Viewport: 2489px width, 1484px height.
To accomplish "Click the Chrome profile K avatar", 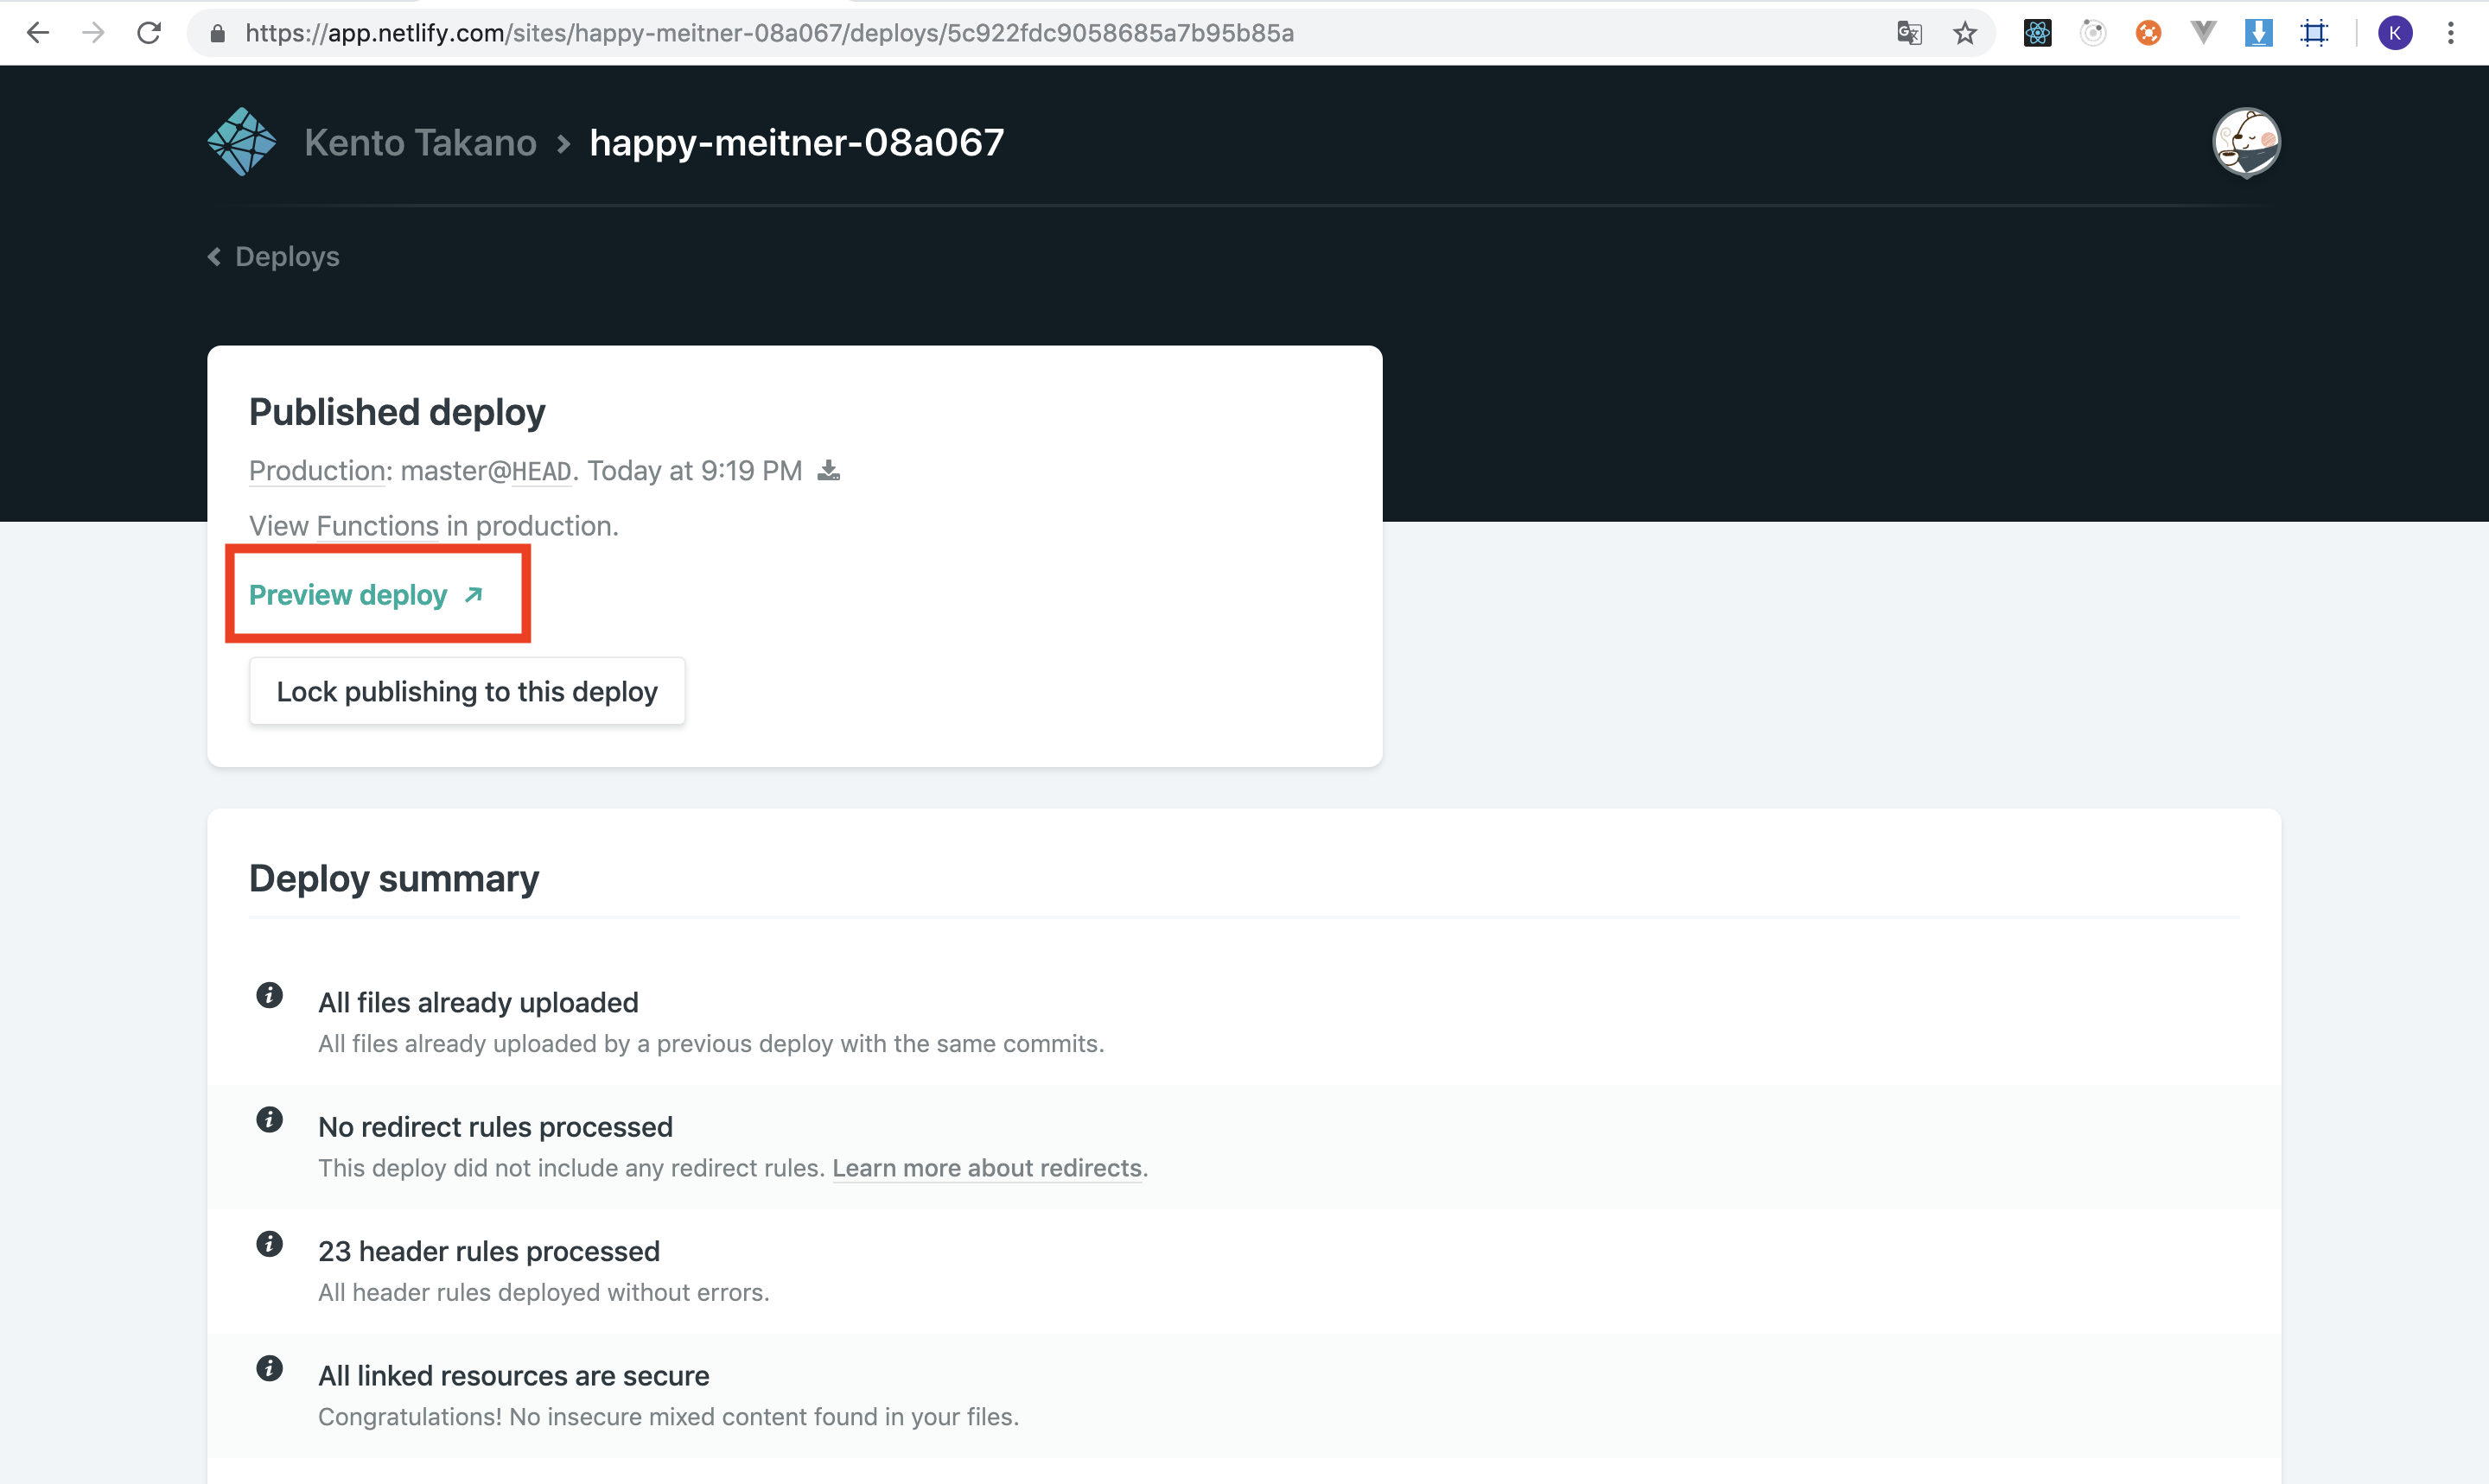I will (x=2394, y=33).
